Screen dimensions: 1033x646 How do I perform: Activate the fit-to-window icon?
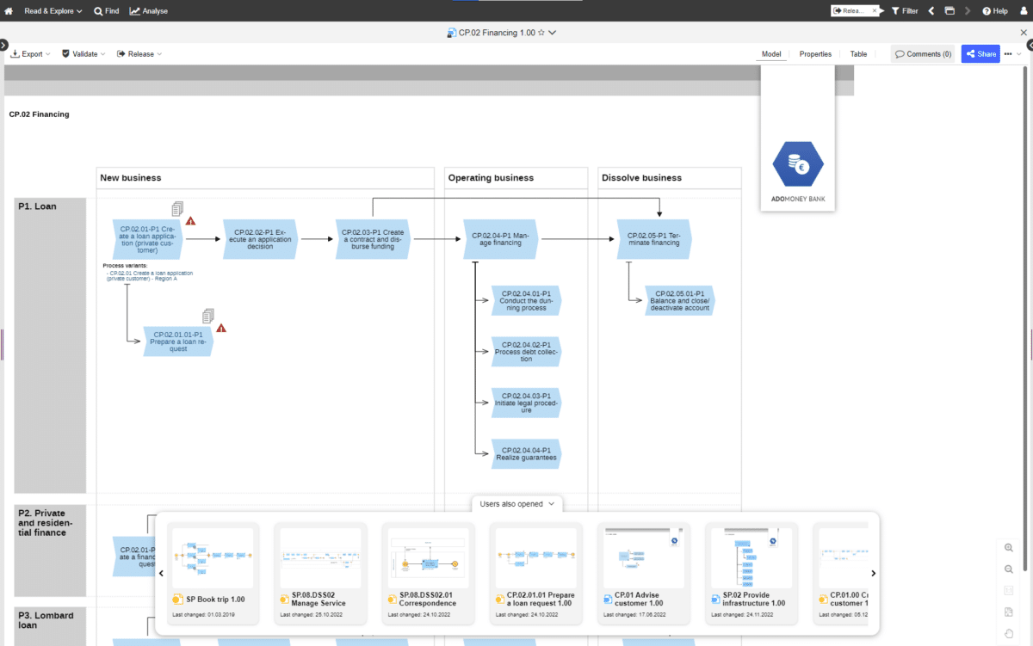pyautogui.click(x=1009, y=612)
